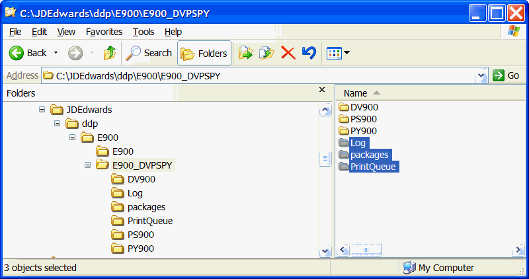The image size is (529, 279).
Task: Click the blue Undo arrow
Action: (x=309, y=53)
